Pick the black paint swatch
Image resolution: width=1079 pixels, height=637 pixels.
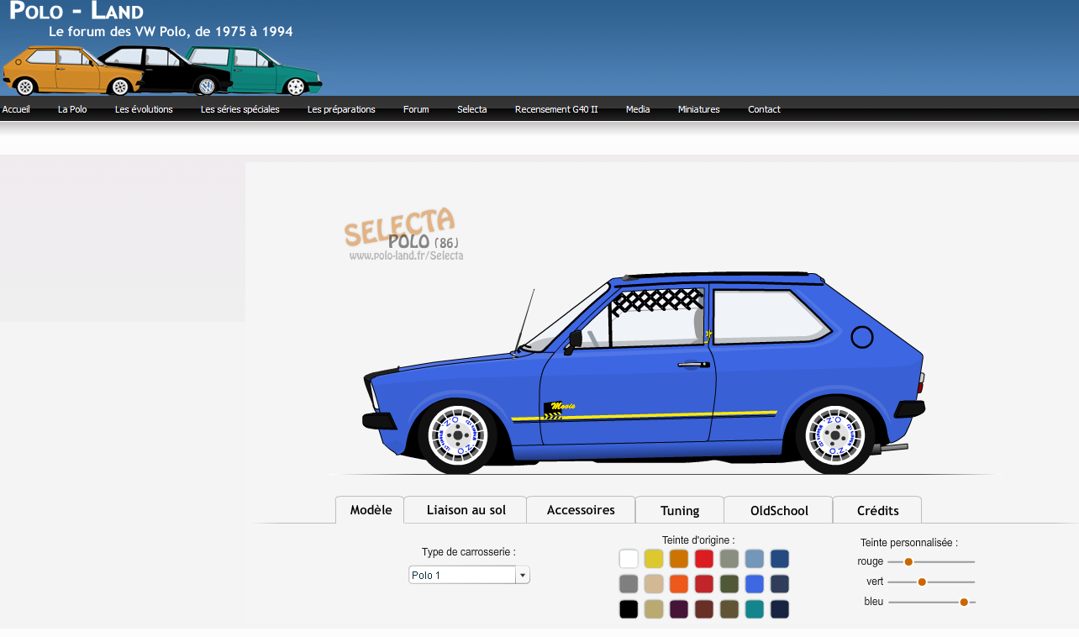(629, 609)
